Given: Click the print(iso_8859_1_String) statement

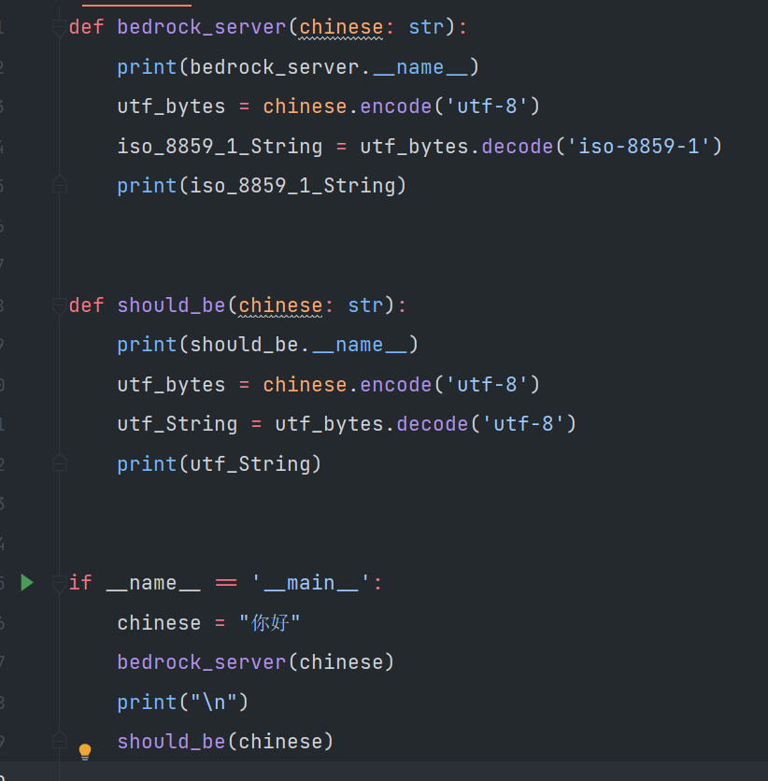Looking at the screenshot, I should pyautogui.click(x=262, y=186).
